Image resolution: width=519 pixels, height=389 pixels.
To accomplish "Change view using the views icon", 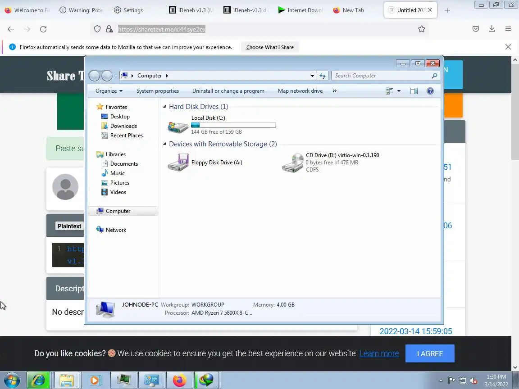I will click(389, 91).
